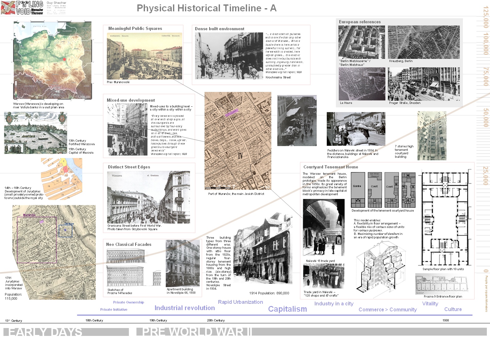Image resolution: width=490 pixels, height=340 pixels.
Task: Click the 50,000 density axis value
Action: [486, 117]
